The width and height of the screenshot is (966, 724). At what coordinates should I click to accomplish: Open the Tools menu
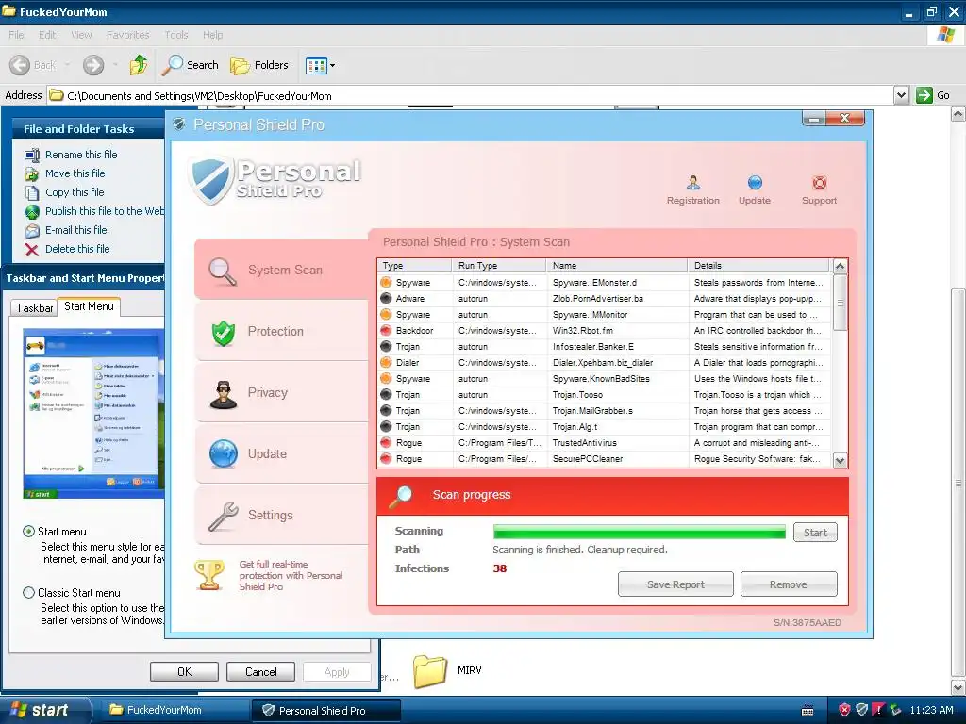(176, 35)
